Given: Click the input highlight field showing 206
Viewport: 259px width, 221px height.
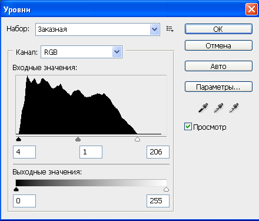Looking at the screenshot, I should pyautogui.click(x=158, y=152).
